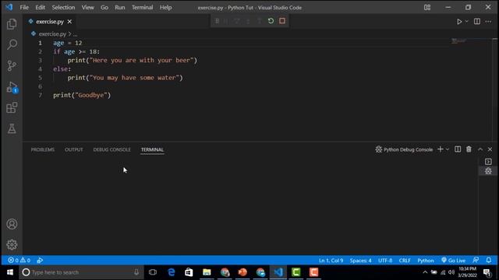Change indentation via Spaces: 4
This screenshot has width=499, height=280.
pos(360,261)
